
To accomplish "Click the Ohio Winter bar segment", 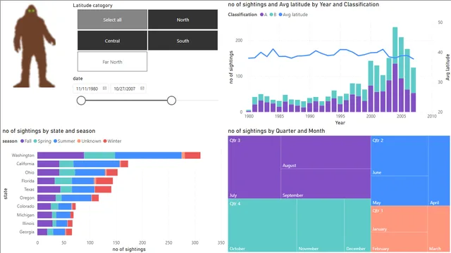I will pos(112,172).
